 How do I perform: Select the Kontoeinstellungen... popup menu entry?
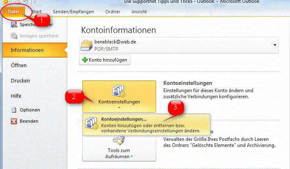tap(146, 125)
